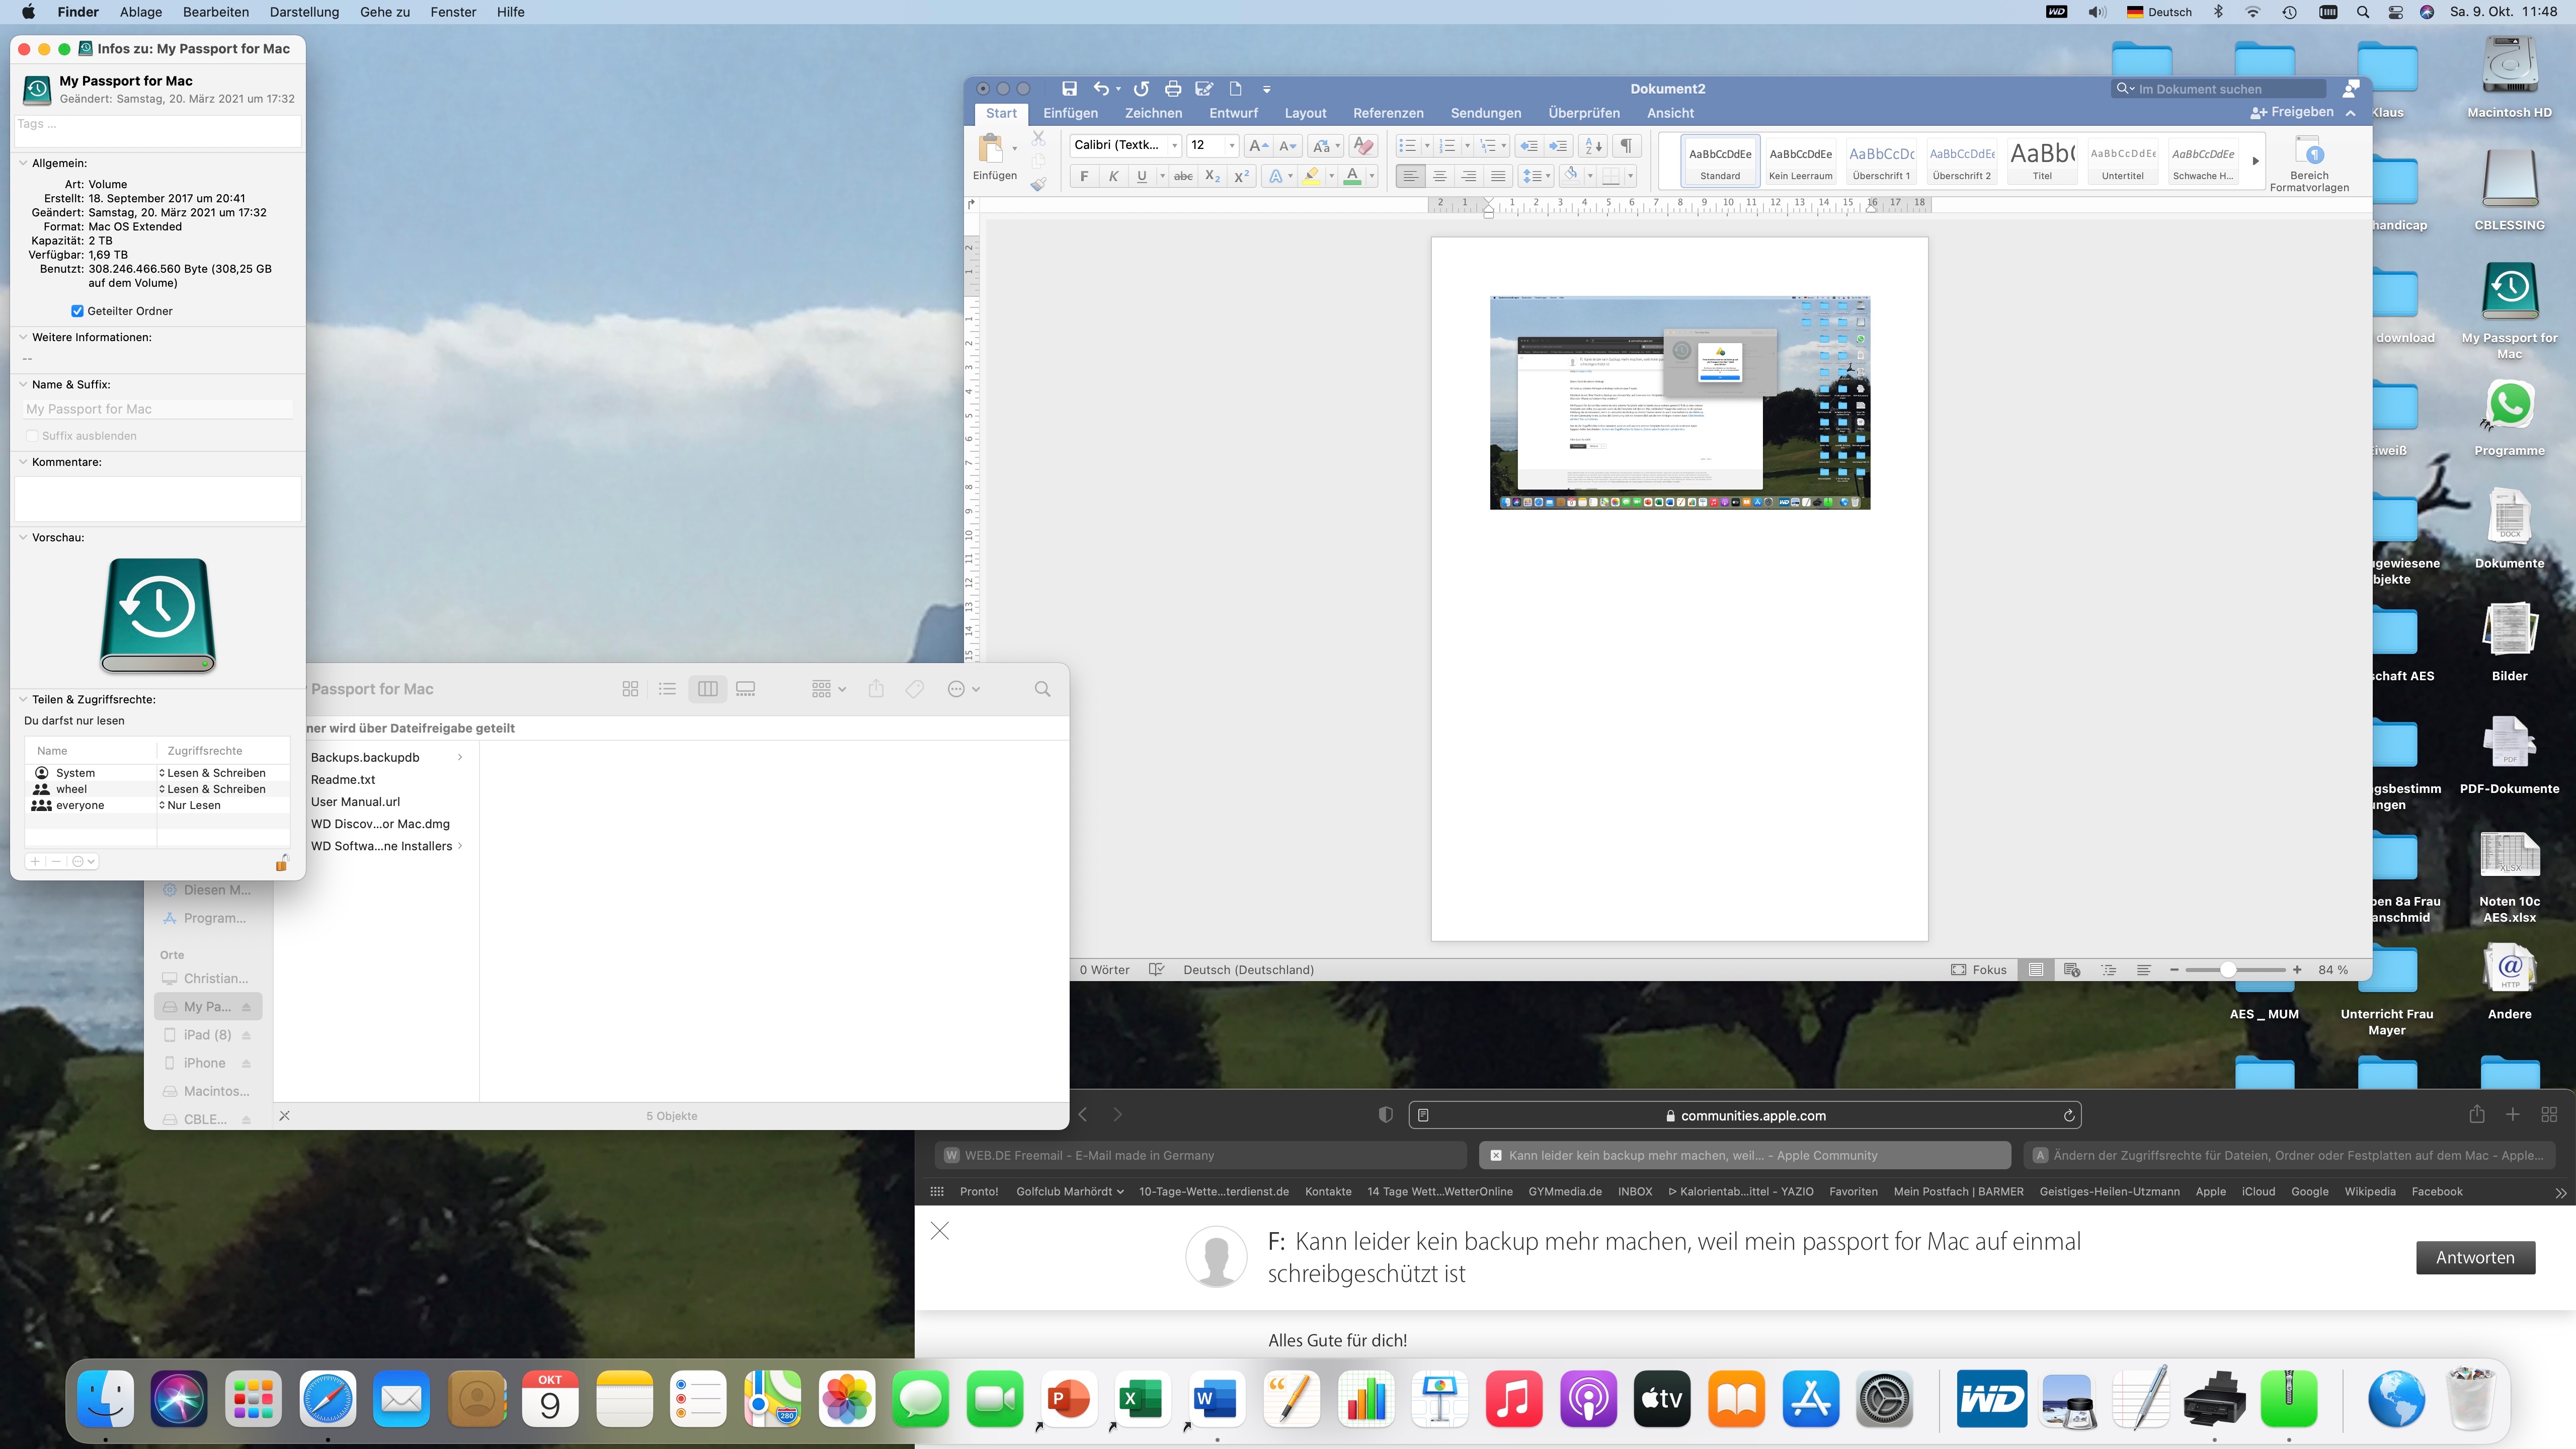Click the Finder window search magnifier icon
The image size is (2576, 1449).
(x=1042, y=689)
